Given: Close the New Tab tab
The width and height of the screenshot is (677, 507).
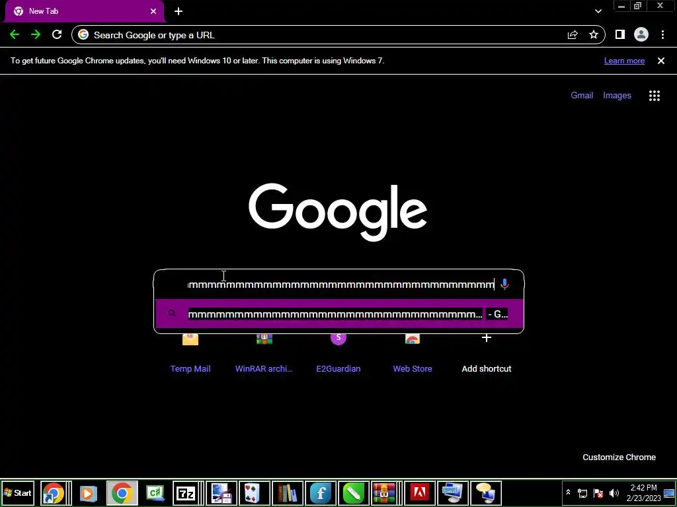Looking at the screenshot, I should [x=153, y=11].
